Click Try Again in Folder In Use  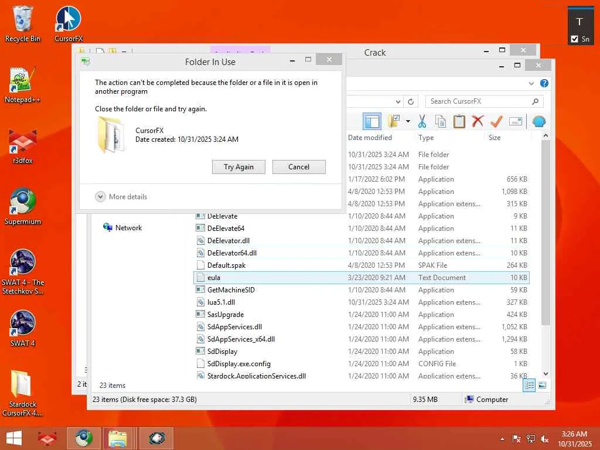click(x=238, y=167)
